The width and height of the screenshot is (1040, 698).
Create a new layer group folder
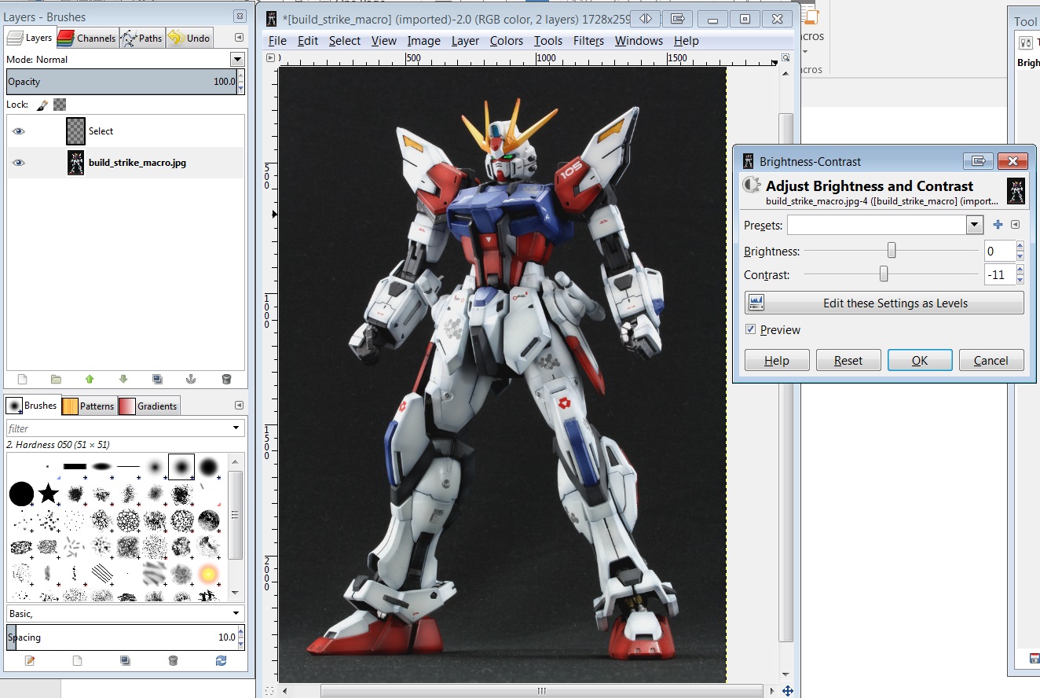coord(56,379)
